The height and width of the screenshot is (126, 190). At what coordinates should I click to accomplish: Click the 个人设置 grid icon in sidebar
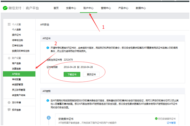point(9,24)
